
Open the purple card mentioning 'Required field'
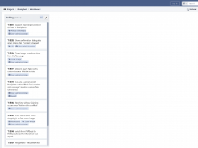(26, 143)
